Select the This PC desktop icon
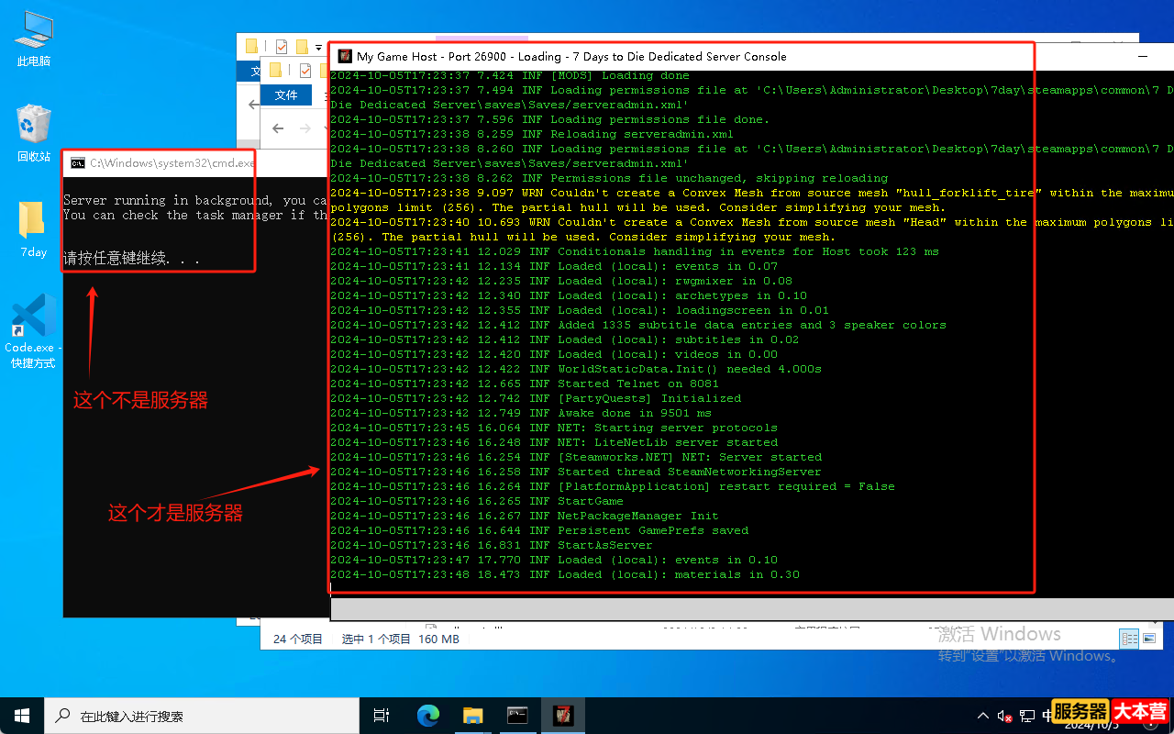 pyautogui.click(x=34, y=39)
